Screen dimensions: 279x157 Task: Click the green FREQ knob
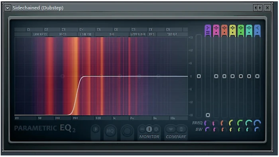point(241,123)
